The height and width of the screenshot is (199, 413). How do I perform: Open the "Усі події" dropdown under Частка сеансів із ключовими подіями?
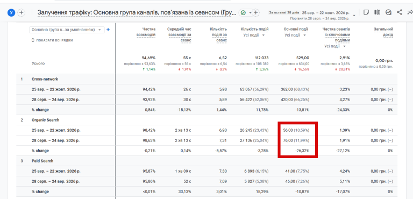click(335, 46)
